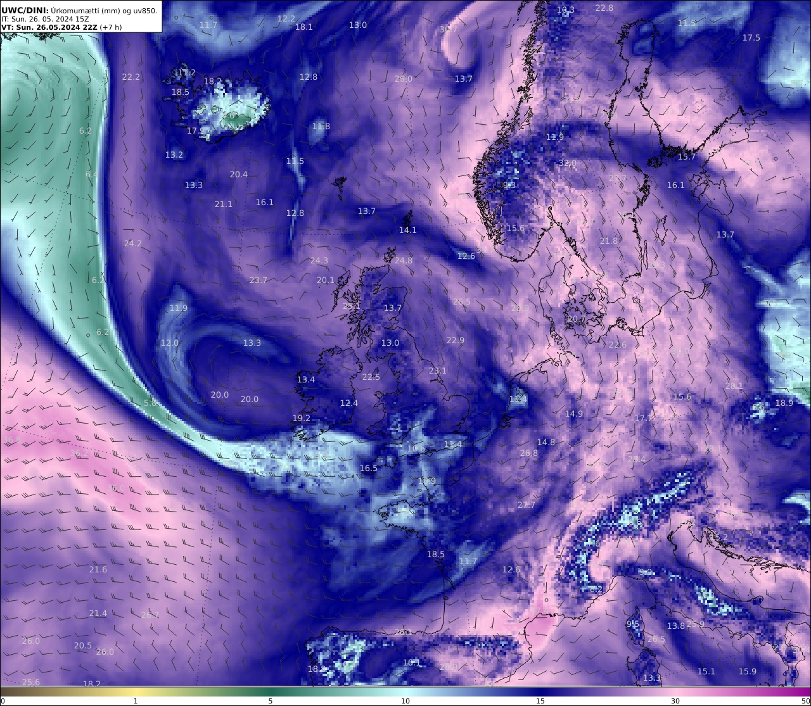Screen dimensions: 811x706
Task: Click the map value '13.2'
Action: [174, 155]
